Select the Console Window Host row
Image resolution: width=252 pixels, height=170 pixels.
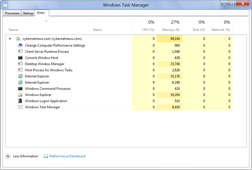[126, 58]
